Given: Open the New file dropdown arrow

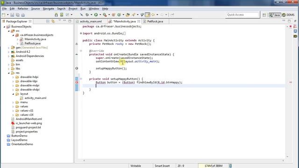Looking at the screenshot, I should [x=8, y=15].
